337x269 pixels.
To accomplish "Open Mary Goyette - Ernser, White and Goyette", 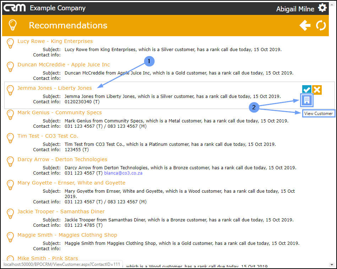I will tap(71, 183).
